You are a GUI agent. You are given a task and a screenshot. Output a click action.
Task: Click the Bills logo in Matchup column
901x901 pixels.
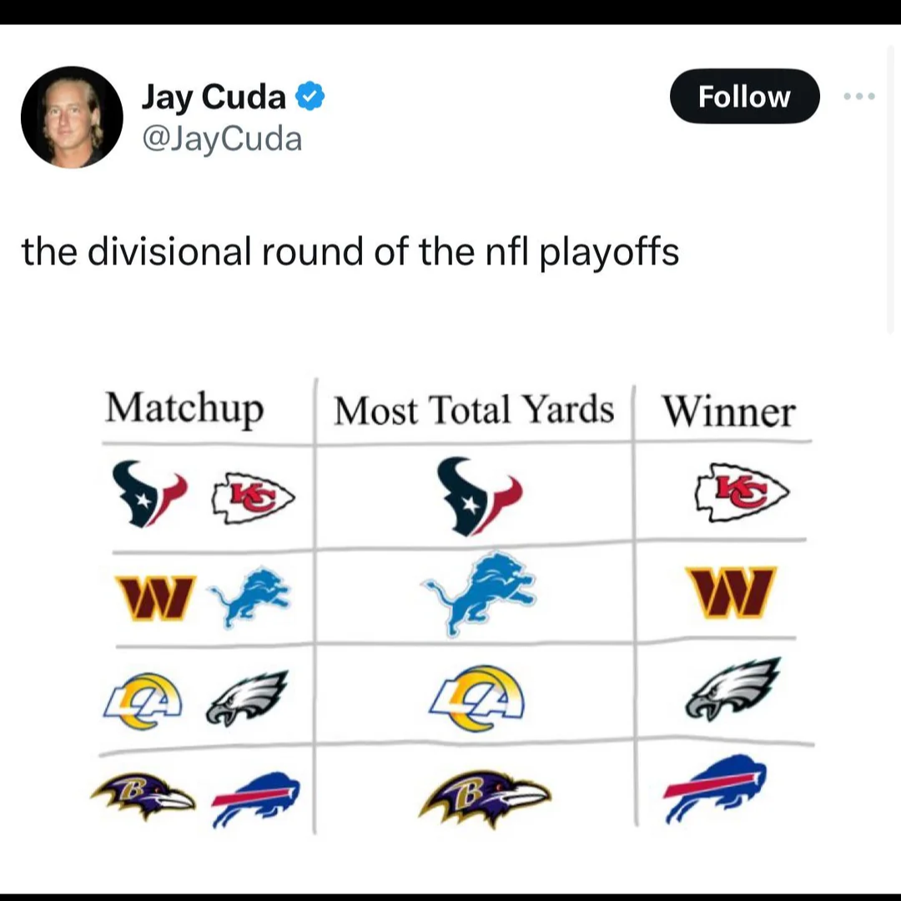(x=255, y=798)
